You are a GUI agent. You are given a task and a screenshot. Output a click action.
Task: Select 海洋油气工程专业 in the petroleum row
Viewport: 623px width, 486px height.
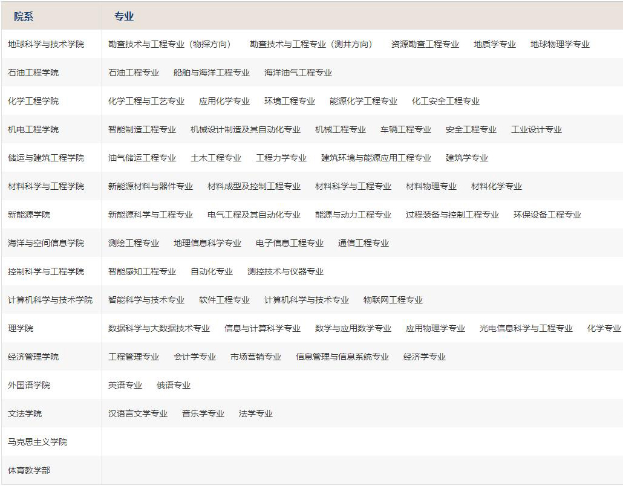coord(298,73)
